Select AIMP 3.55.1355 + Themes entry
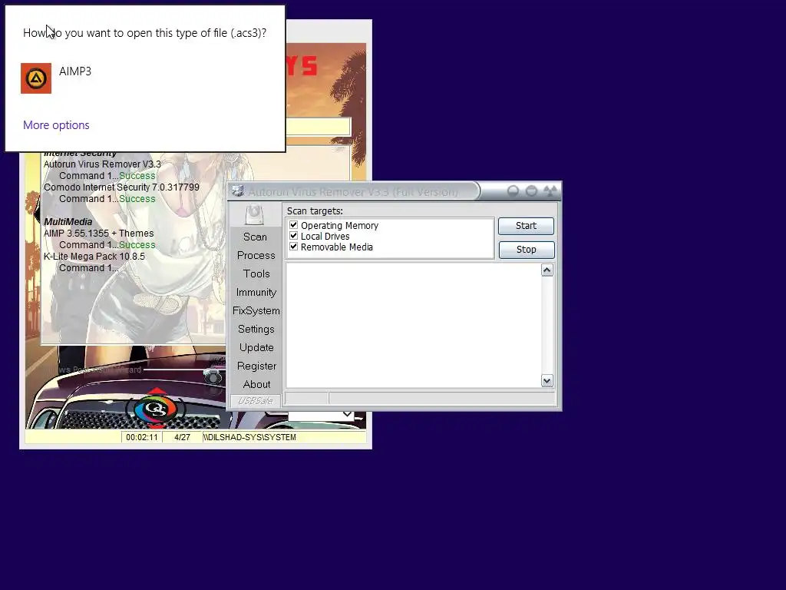The image size is (786, 590). click(99, 234)
